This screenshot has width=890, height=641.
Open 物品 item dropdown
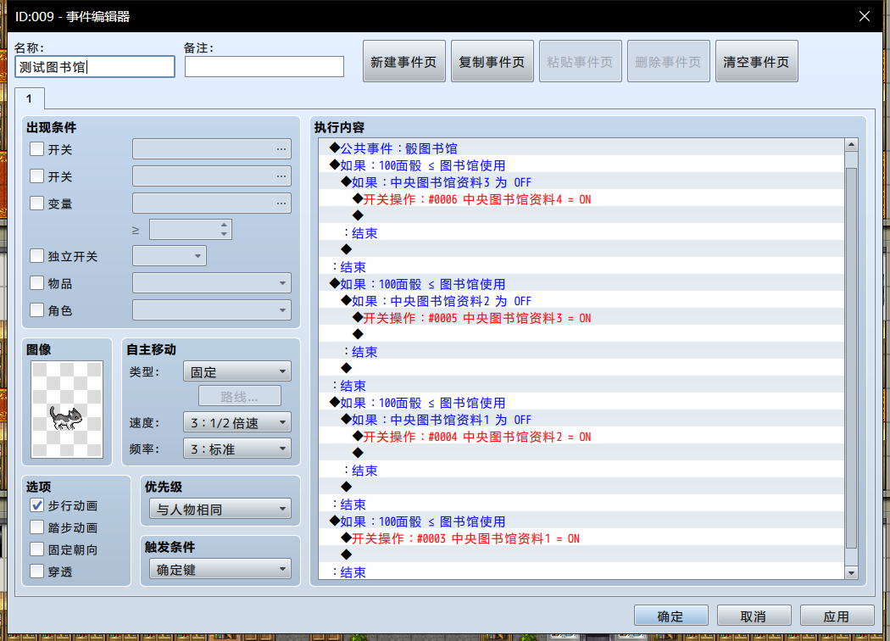[212, 283]
